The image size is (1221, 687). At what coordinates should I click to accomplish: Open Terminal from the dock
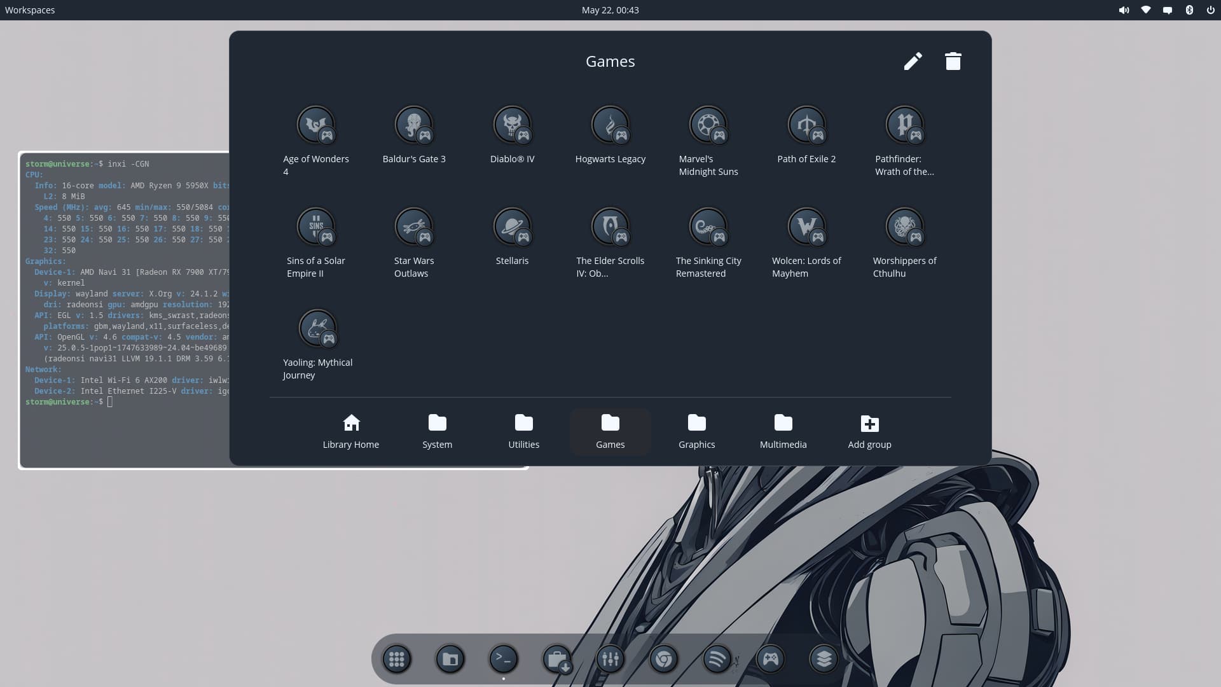[504, 659]
